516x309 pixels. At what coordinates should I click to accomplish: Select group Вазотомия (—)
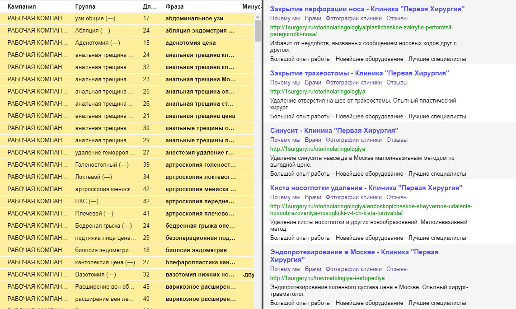[95, 275]
